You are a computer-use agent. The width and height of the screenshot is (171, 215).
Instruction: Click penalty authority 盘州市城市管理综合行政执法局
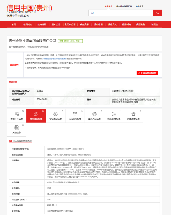(x=60, y=211)
